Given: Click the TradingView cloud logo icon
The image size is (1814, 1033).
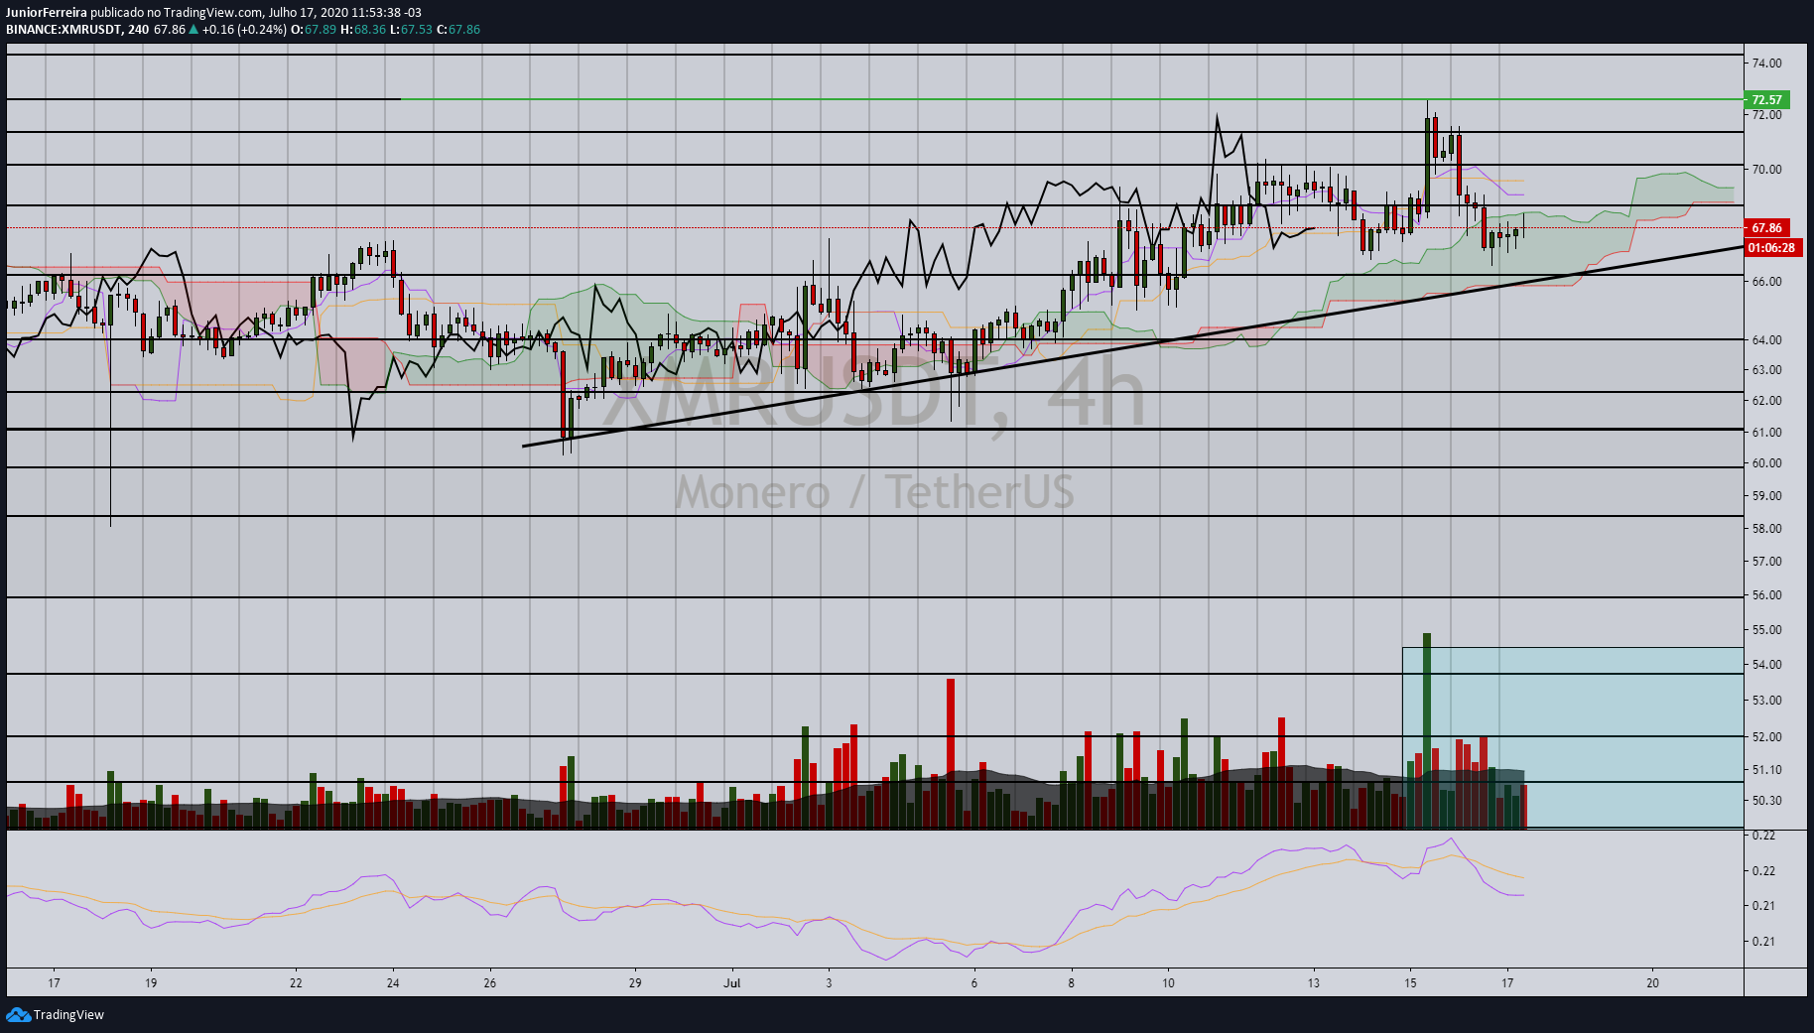Looking at the screenshot, I should pos(18,1014).
